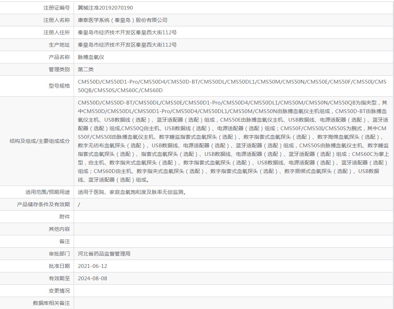The width and height of the screenshot is (394, 309).
Task: Click the structure description paragraph text
Action: click(233, 141)
